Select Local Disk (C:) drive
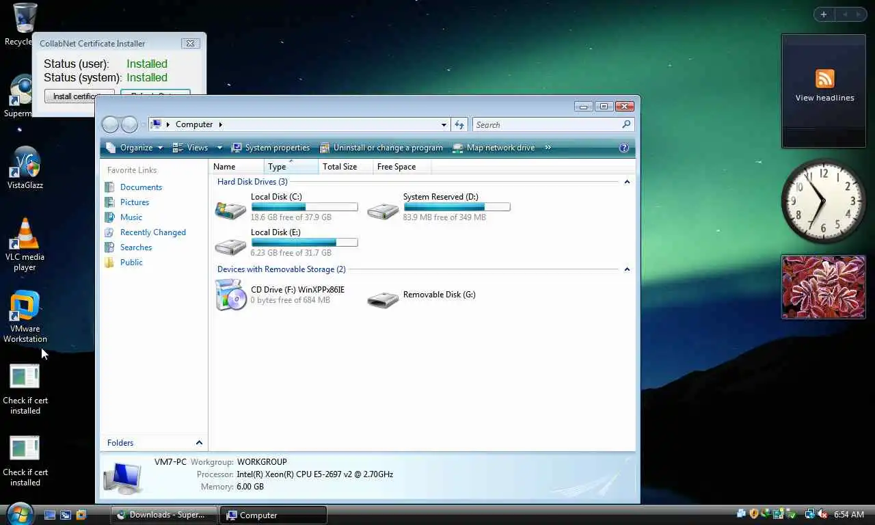 point(286,207)
